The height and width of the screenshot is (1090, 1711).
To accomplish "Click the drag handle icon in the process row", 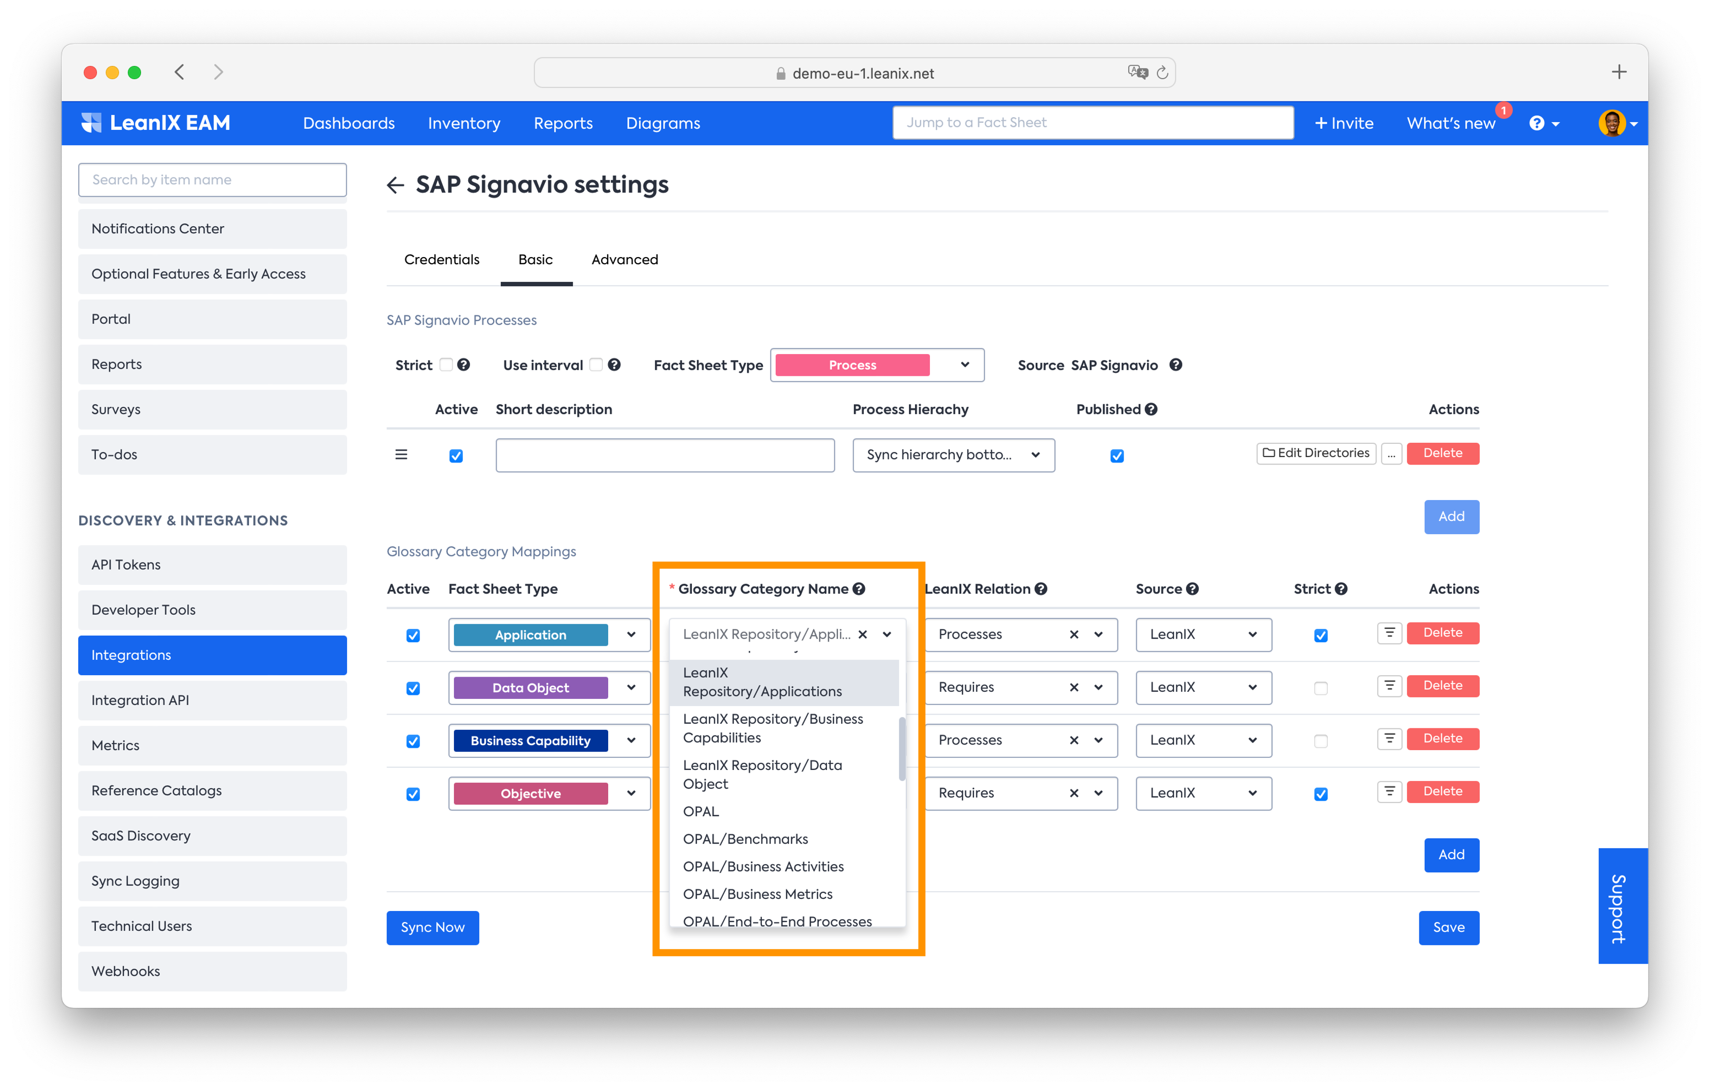I will click(x=401, y=455).
